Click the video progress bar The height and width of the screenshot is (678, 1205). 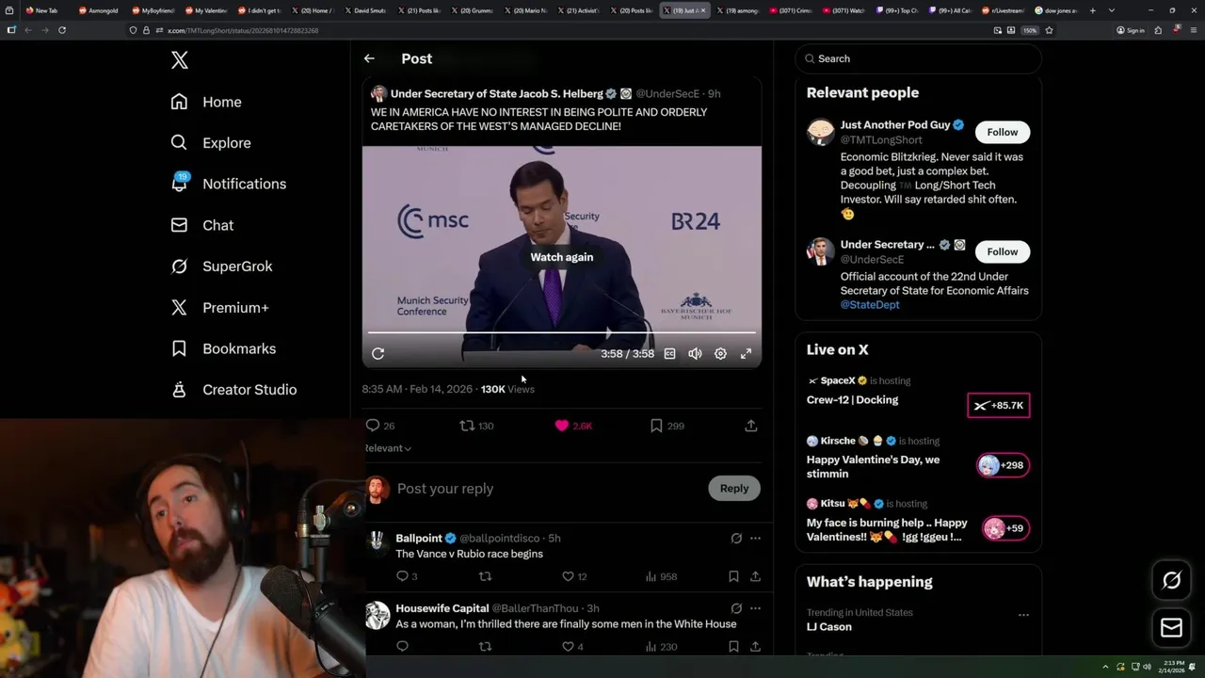[562, 332]
